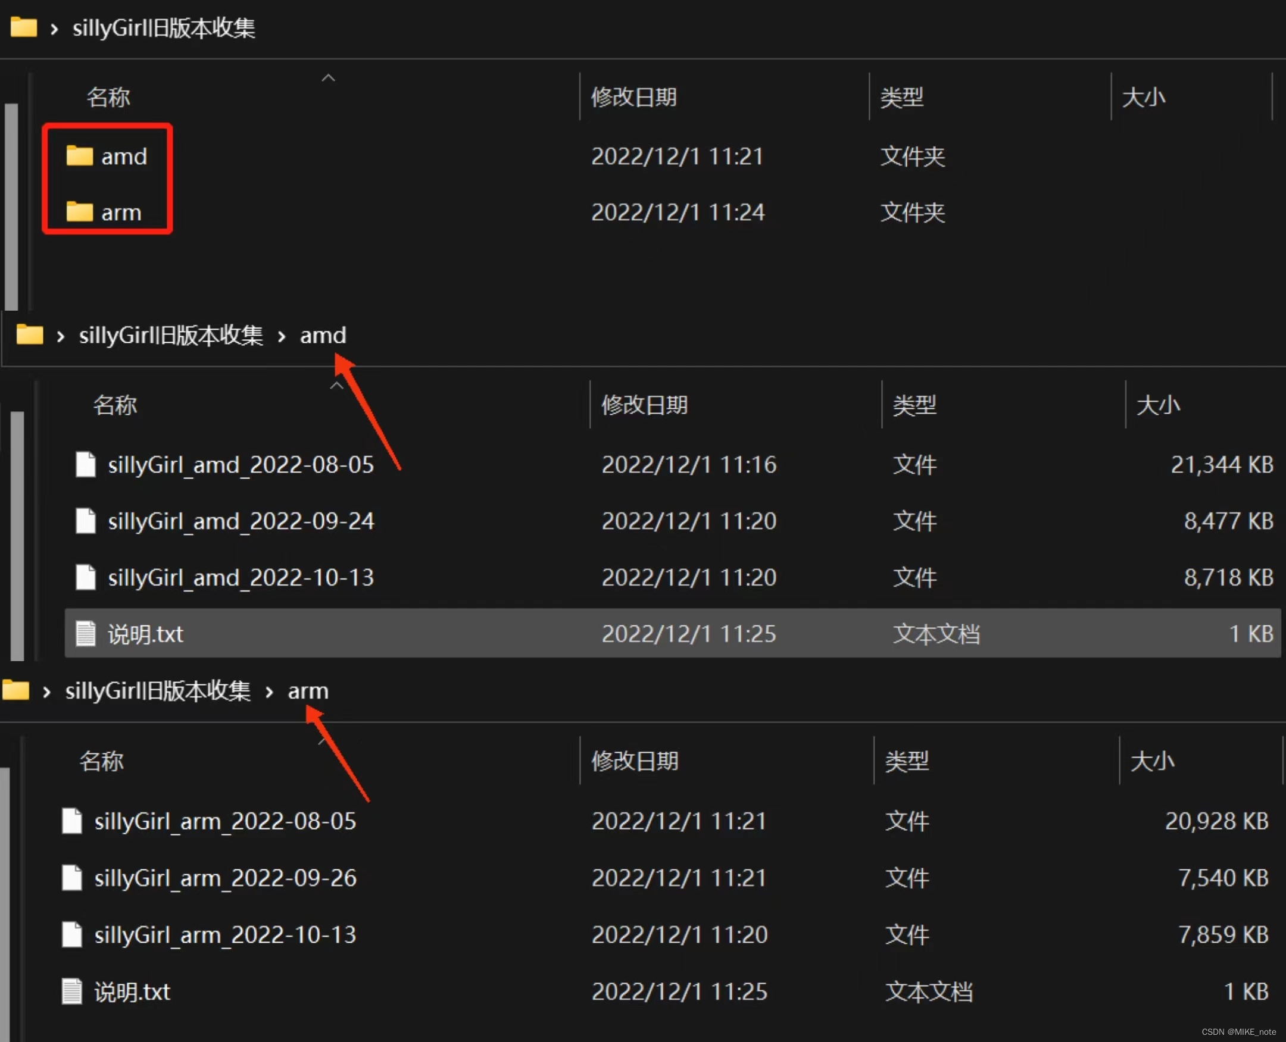Select the sillyGirl_amd_2022-10-13 file
1286x1042 pixels.
click(240, 577)
